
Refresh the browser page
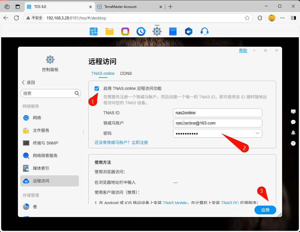pyautogui.click(x=16, y=18)
